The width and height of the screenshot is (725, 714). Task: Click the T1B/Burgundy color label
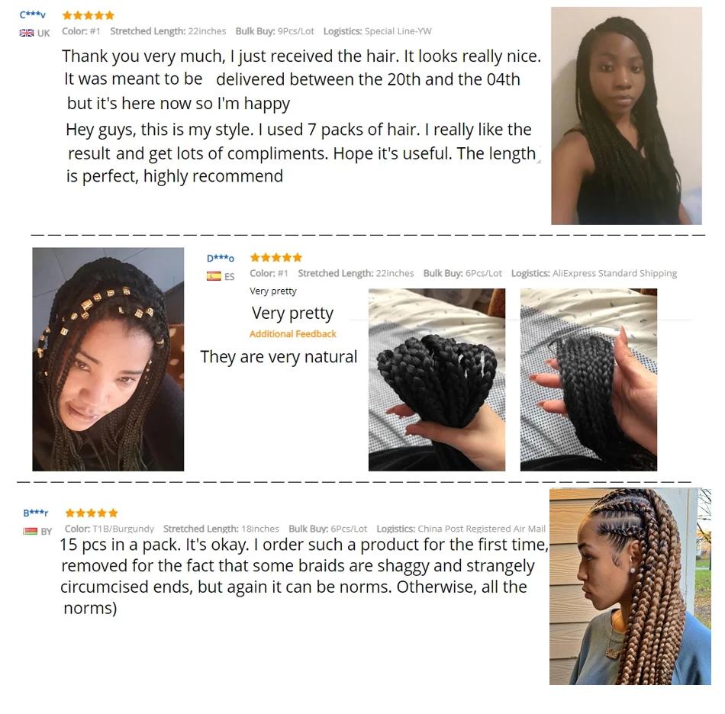[x=124, y=529]
